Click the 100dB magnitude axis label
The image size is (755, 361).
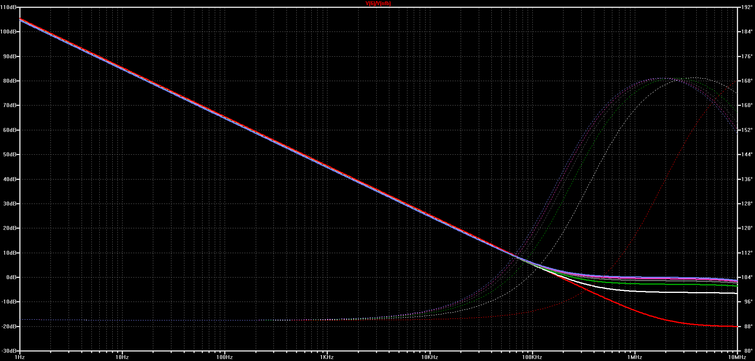tap(8, 31)
